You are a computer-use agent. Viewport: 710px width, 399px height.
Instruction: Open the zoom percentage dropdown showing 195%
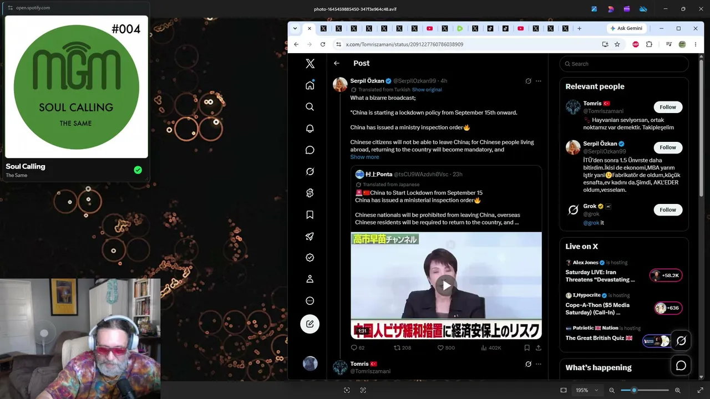587,390
